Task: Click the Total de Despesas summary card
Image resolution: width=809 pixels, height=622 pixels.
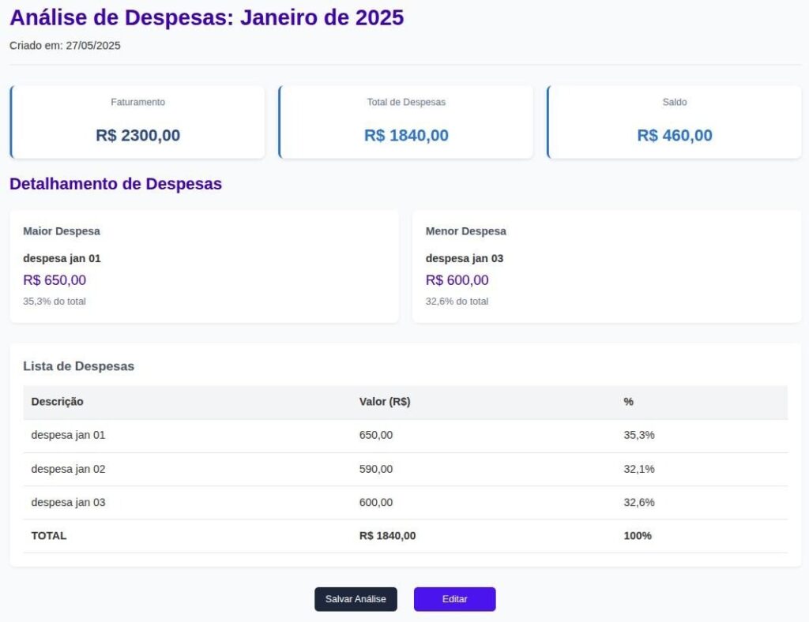Action: tap(406, 122)
